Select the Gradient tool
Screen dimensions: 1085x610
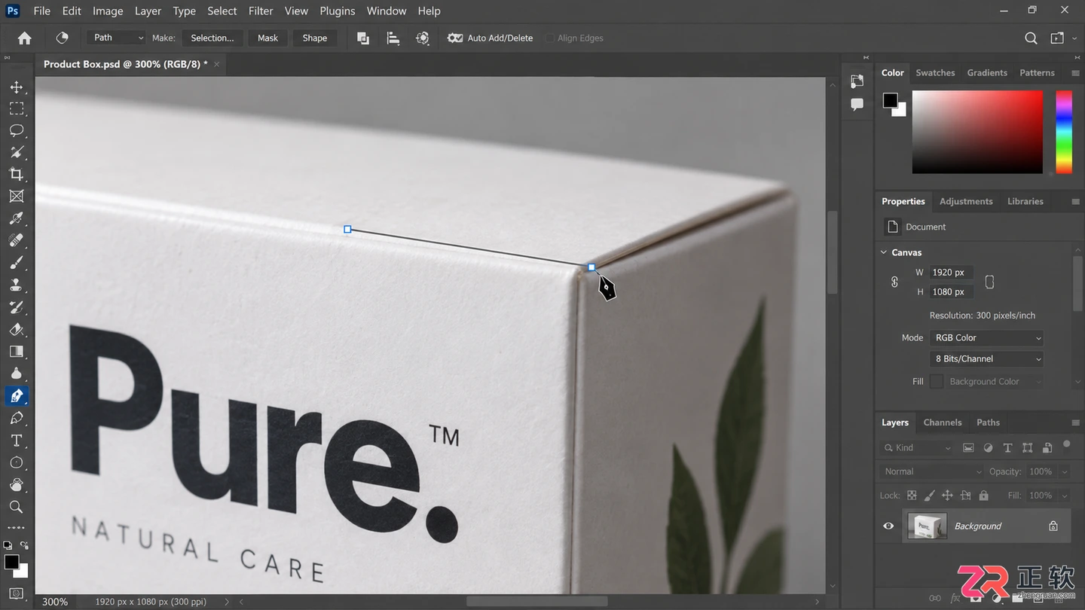coord(17,352)
